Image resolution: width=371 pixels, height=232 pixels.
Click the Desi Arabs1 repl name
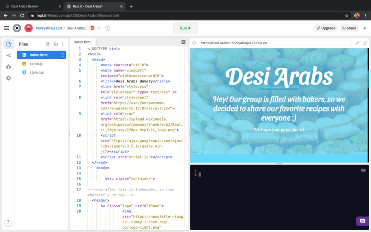click(x=76, y=28)
